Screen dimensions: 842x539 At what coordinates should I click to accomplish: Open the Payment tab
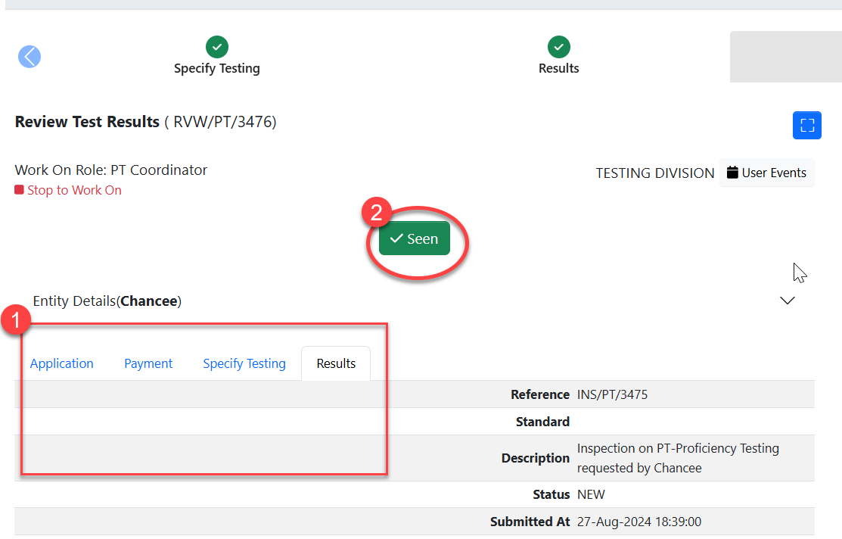pos(148,363)
